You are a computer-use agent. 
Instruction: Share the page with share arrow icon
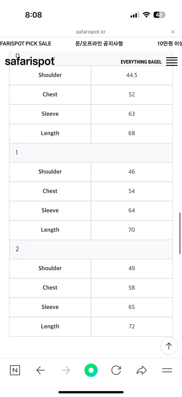141,370
